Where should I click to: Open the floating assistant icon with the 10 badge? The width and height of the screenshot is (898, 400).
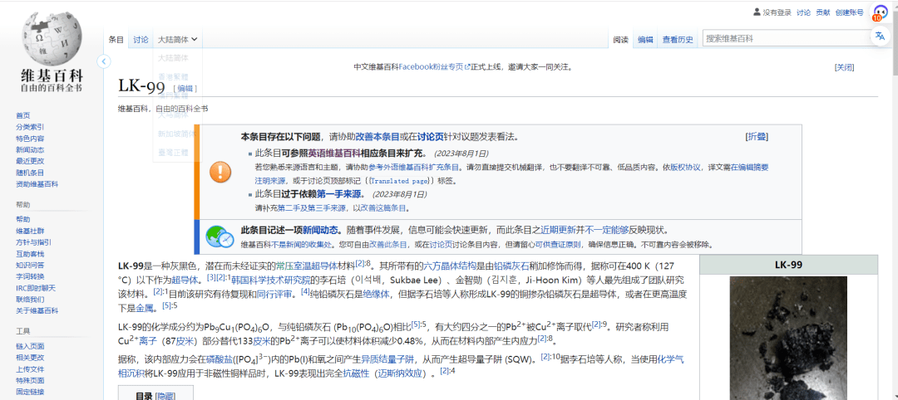[x=879, y=12]
